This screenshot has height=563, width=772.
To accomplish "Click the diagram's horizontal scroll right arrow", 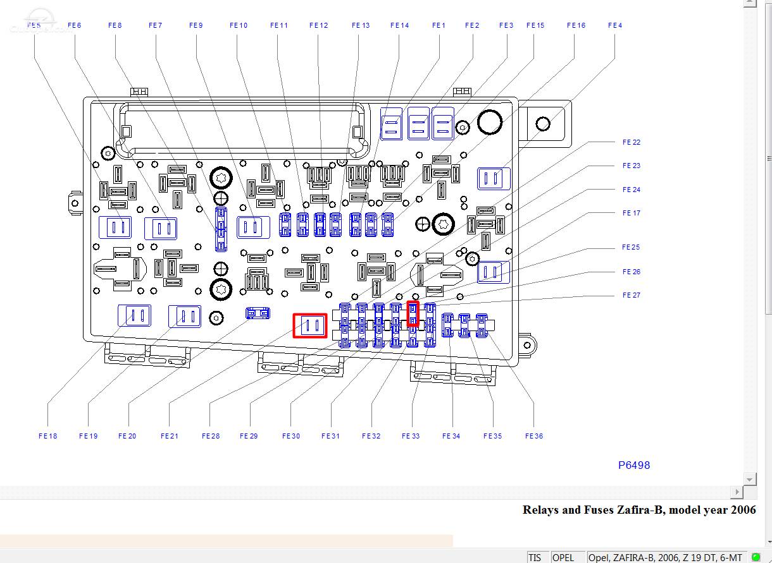I will [737, 492].
